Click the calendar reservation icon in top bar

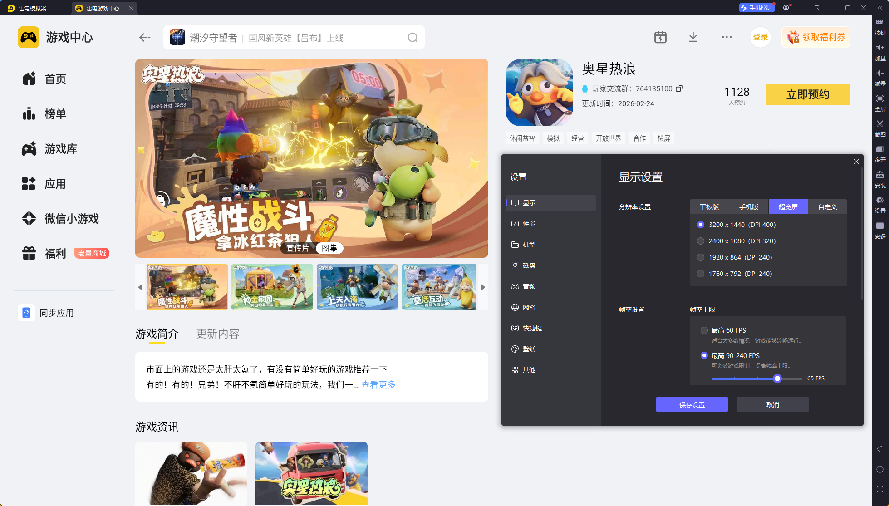660,37
